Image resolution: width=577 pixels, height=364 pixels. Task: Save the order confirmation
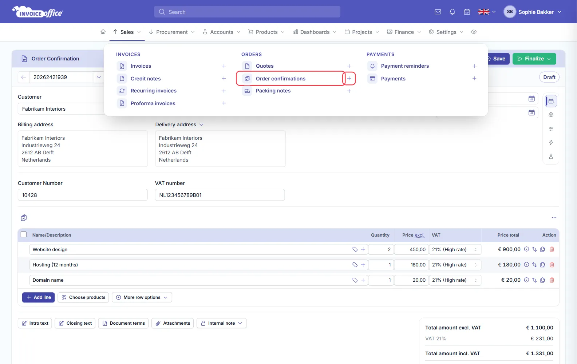pyautogui.click(x=498, y=59)
